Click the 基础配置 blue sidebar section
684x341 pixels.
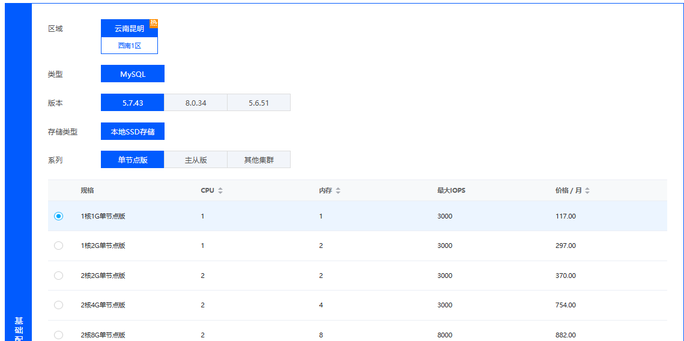(19, 327)
